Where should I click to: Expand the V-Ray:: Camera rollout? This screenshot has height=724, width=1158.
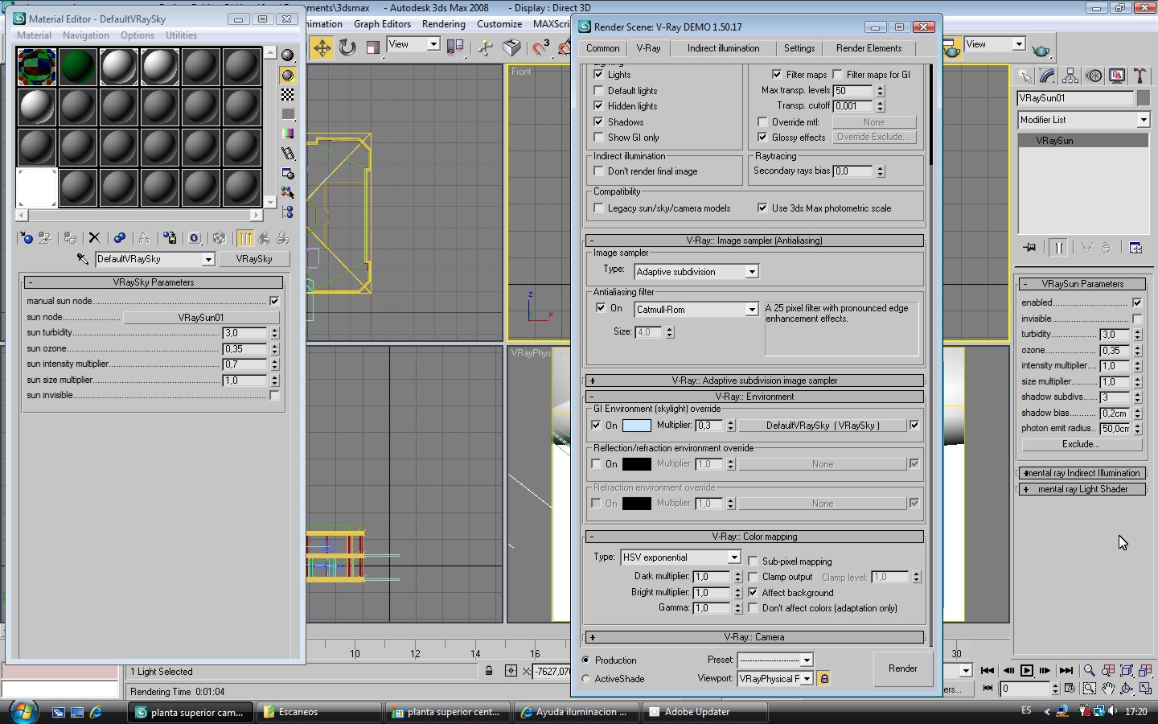tap(754, 637)
